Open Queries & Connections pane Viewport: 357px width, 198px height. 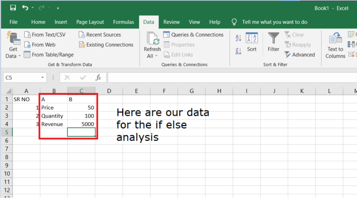pos(193,34)
